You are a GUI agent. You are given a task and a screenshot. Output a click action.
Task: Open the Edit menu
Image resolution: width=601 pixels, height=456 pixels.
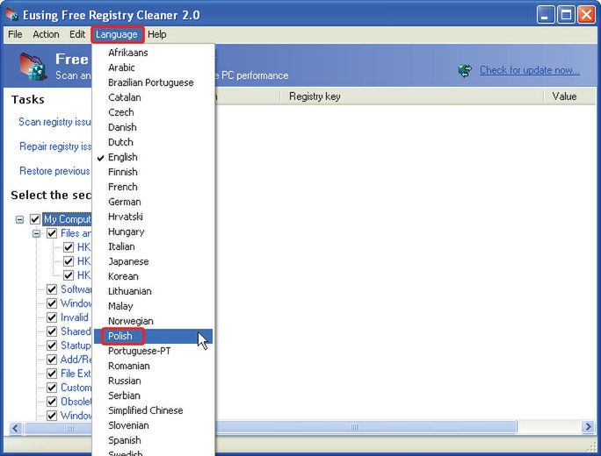point(77,34)
